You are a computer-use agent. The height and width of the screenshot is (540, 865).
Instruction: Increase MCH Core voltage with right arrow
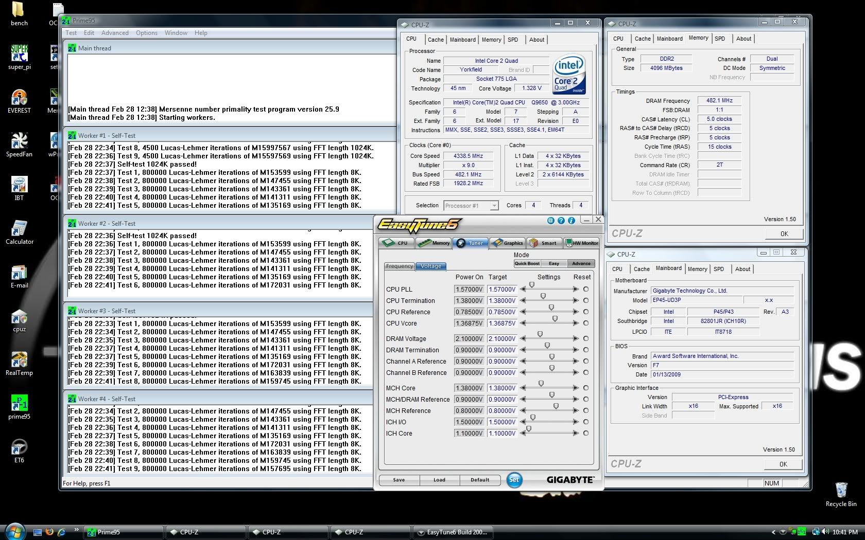(x=576, y=388)
